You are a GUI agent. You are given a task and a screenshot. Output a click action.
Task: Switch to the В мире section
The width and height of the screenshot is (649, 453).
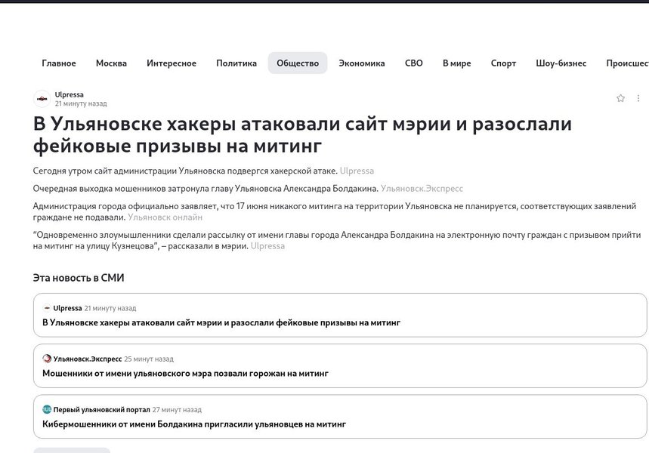click(x=456, y=63)
